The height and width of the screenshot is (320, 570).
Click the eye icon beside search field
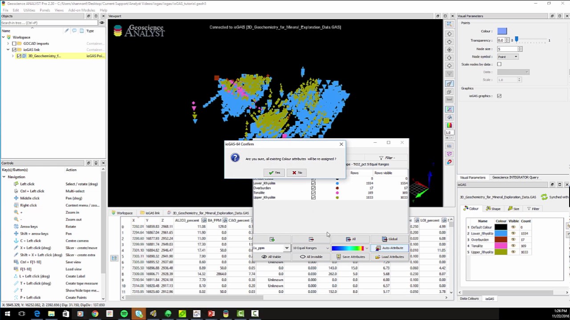pyautogui.click(x=102, y=23)
